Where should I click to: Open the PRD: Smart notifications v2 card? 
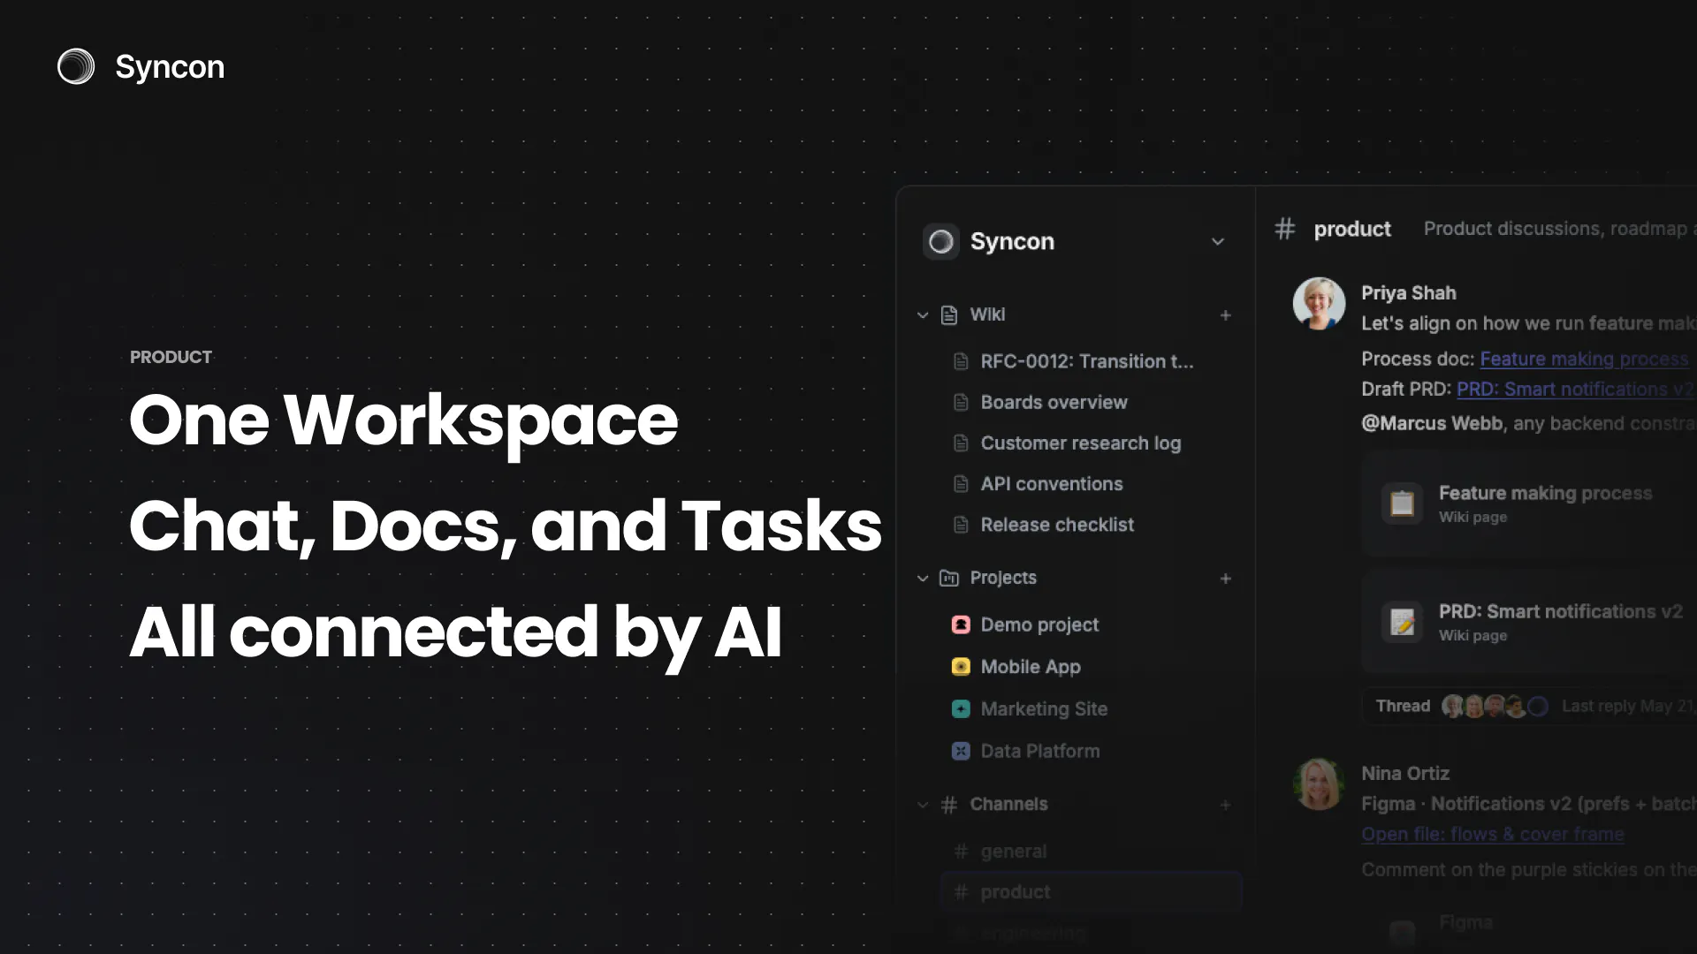(1529, 622)
